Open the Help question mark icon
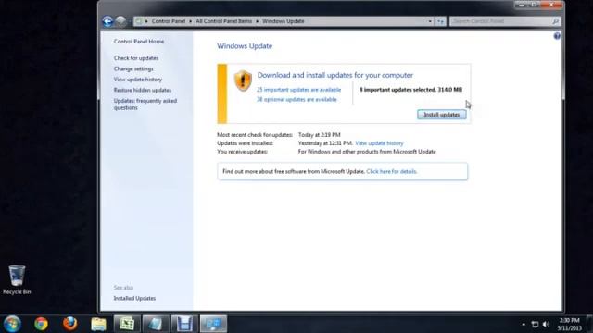The width and height of the screenshot is (593, 333). pos(557,36)
